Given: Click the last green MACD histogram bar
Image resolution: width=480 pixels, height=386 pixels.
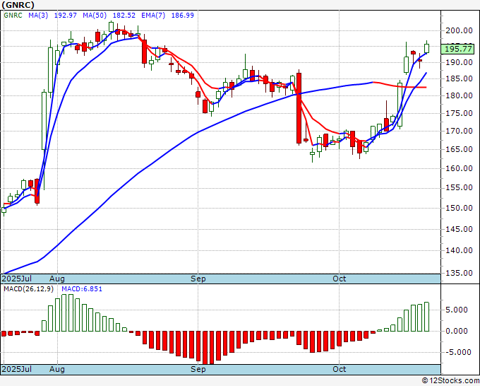Looking at the screenshot, I should (x=426, y=317).
